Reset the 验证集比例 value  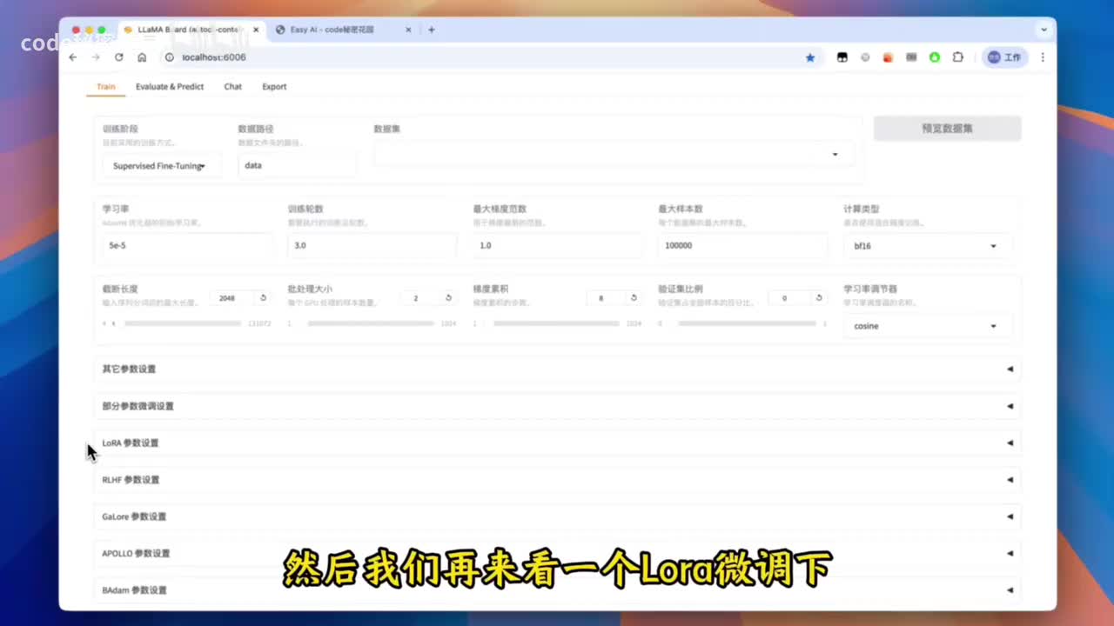click(x=819, y=297)
